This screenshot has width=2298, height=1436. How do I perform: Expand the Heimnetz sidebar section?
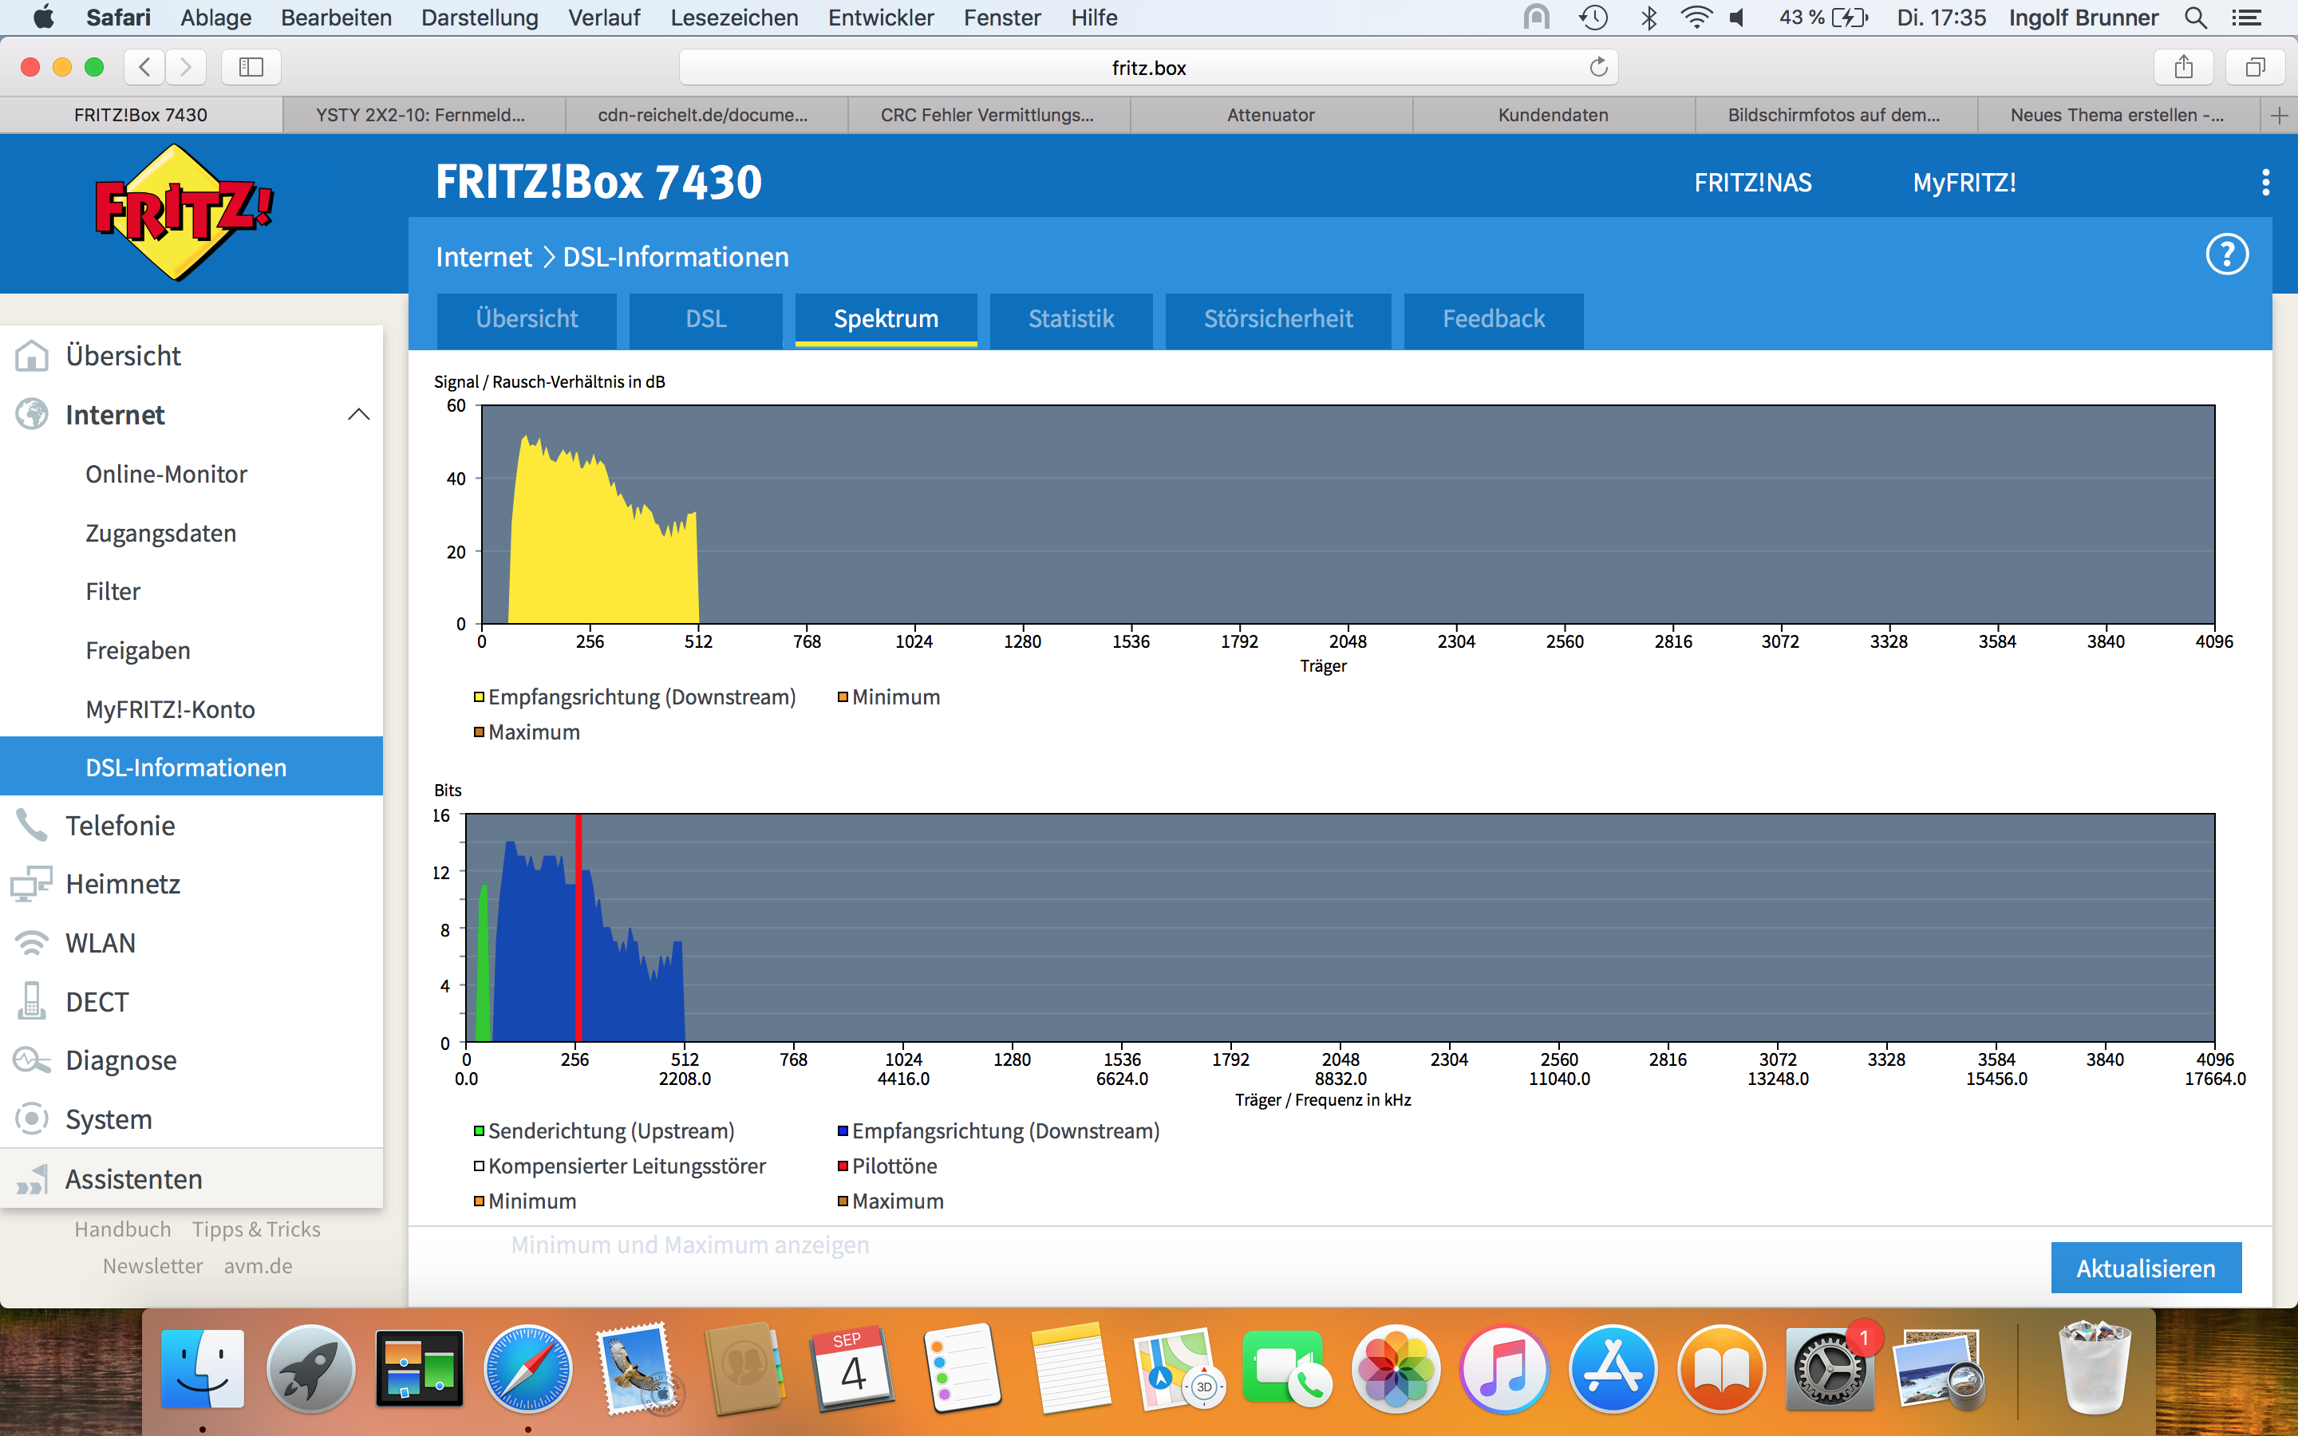(123, 884)
